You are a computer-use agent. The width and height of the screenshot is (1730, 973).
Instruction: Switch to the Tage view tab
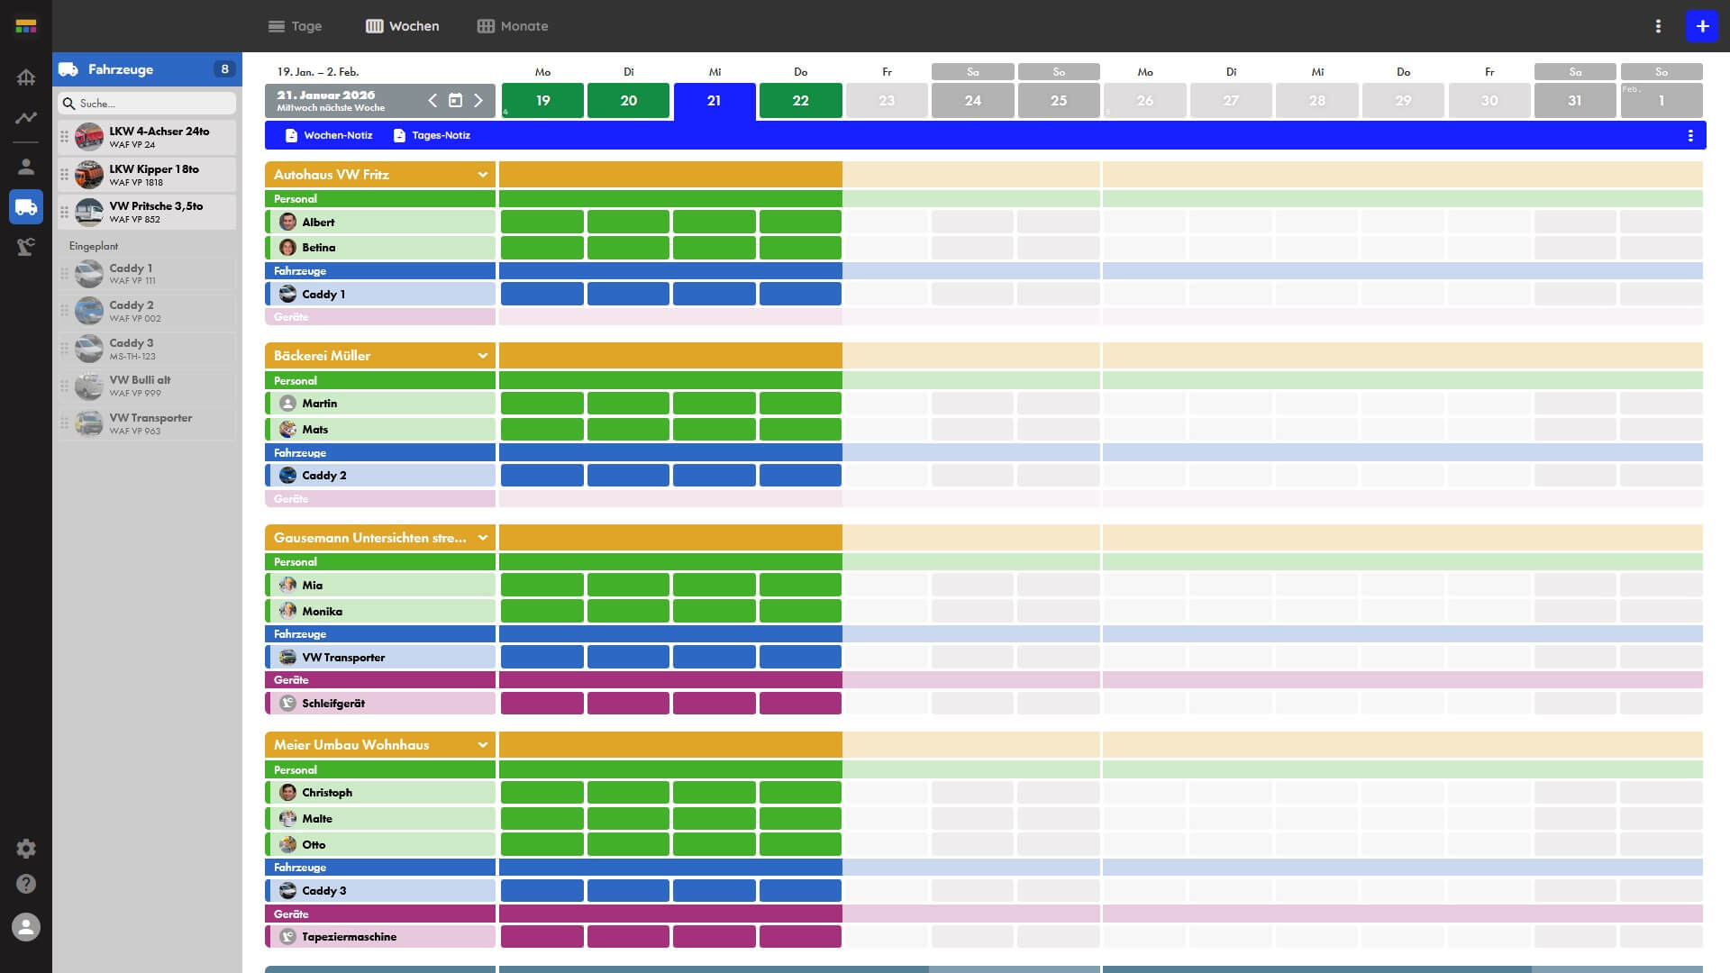pyautogui.click(x=295, y=26)
